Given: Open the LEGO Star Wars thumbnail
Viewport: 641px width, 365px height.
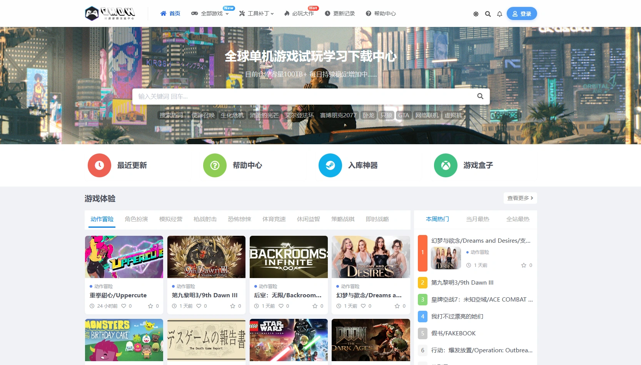Looking at the screenshot, I should click(289, 340).
